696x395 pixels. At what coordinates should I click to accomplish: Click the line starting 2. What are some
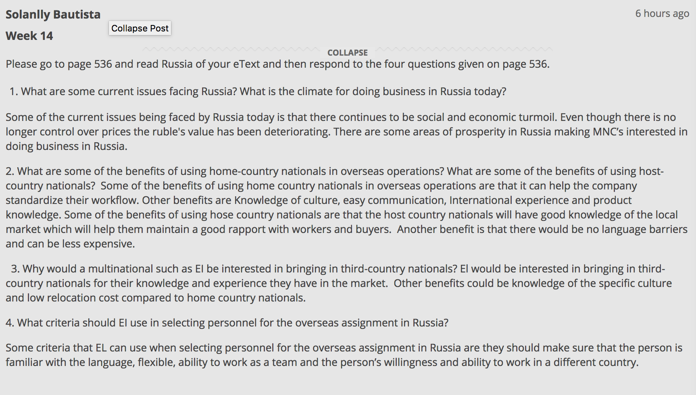(x=335, y=171)
